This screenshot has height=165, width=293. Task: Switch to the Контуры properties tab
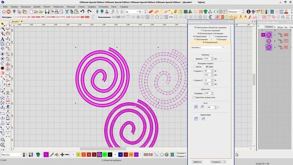pos(221,39)
